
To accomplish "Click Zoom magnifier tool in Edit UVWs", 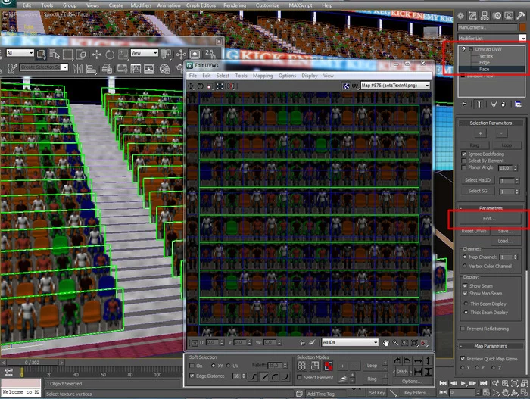I will [395, 343].
